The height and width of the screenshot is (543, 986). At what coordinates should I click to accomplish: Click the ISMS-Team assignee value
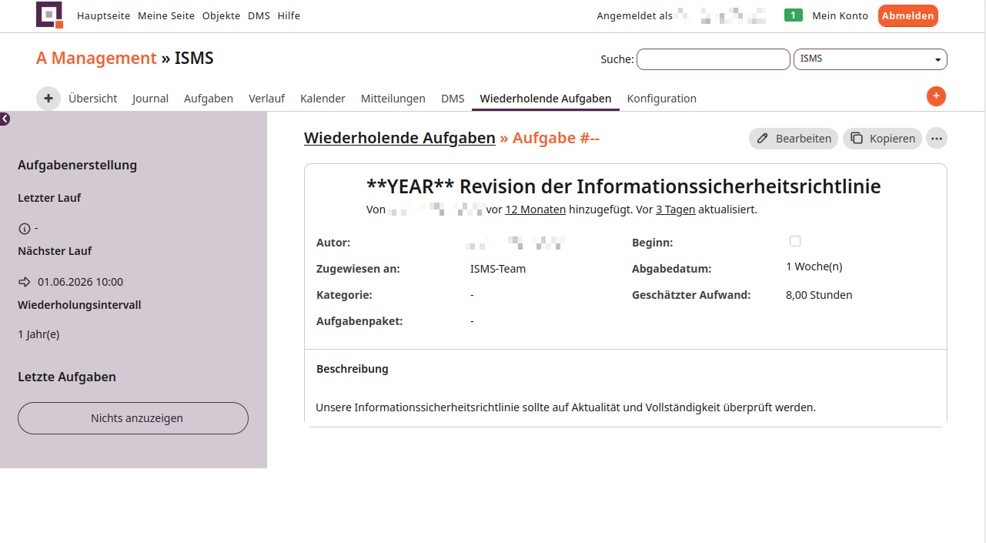498,269
